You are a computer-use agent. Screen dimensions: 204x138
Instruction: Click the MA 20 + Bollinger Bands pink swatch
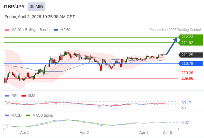(7, 30)
